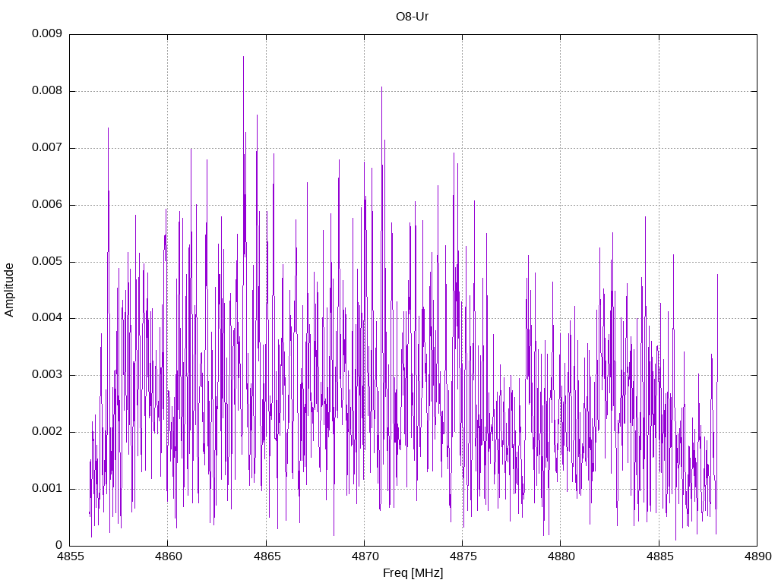Click the plot title O8-Ur
This screenshot has height=583, width=778.
[x=412, y=17]
